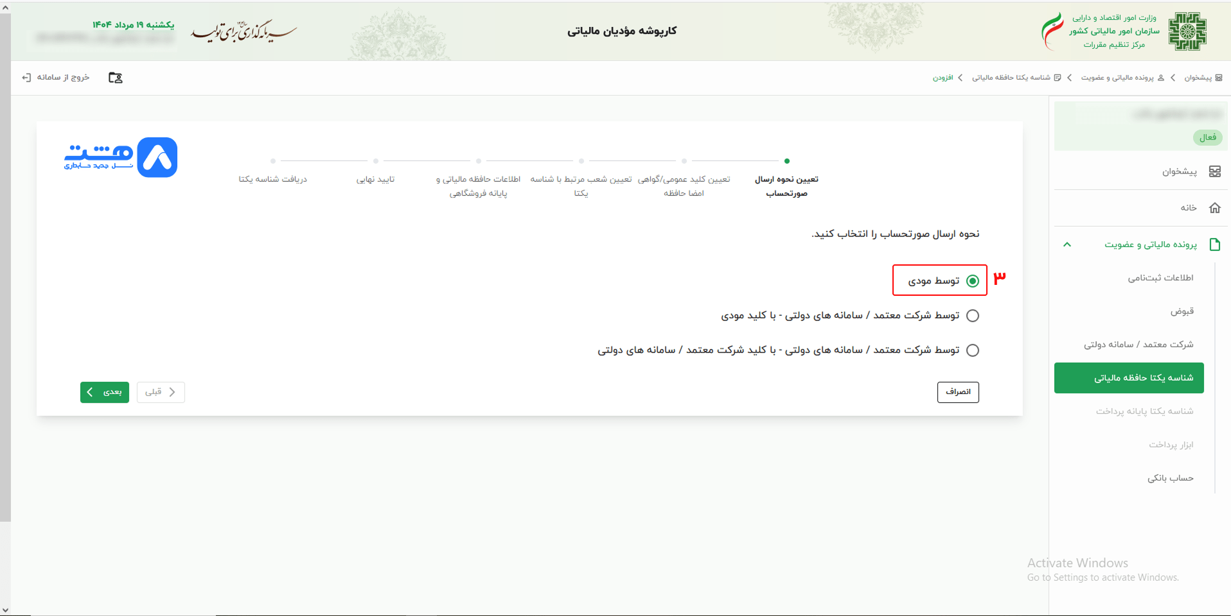Click the logout arrow icon
Screen dimensions: 1231x616
[x=26, y=78]
